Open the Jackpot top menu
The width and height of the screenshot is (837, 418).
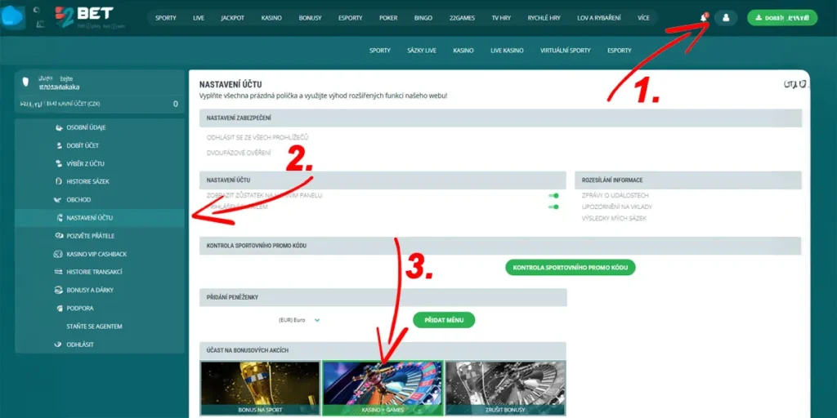coord(232,18)
